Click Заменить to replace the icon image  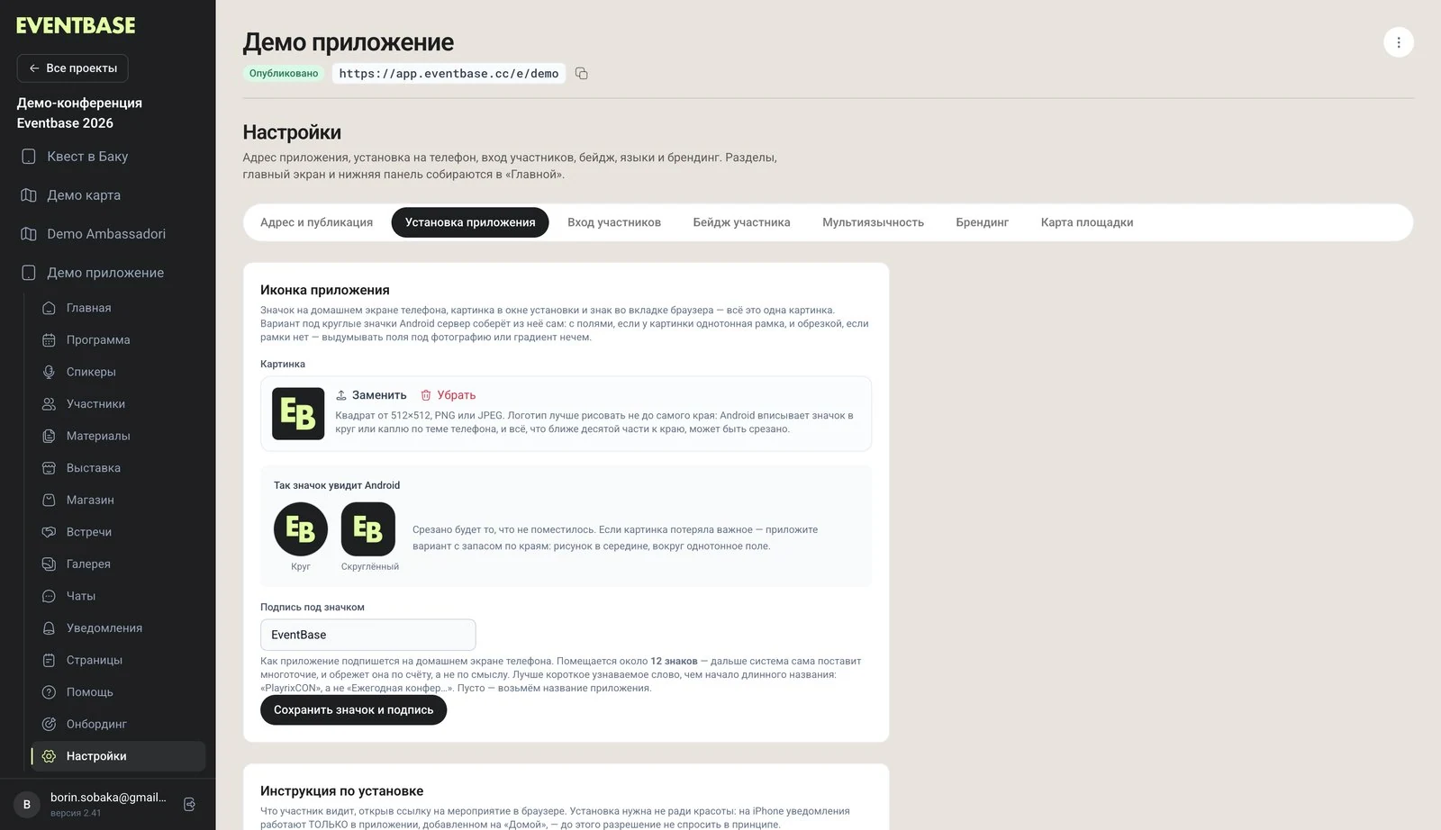coord(371,395)
